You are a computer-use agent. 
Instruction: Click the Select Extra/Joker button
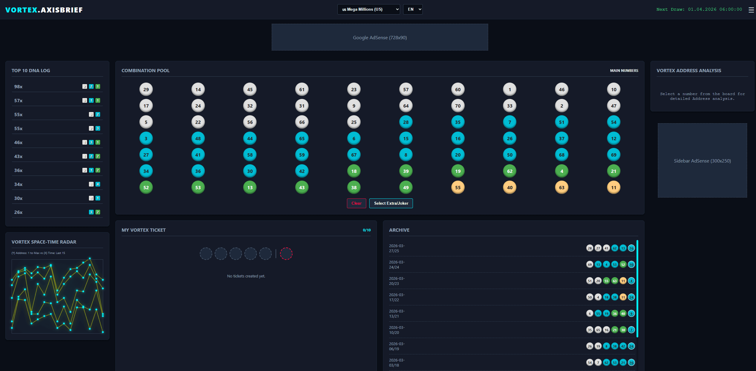[391, 203]
